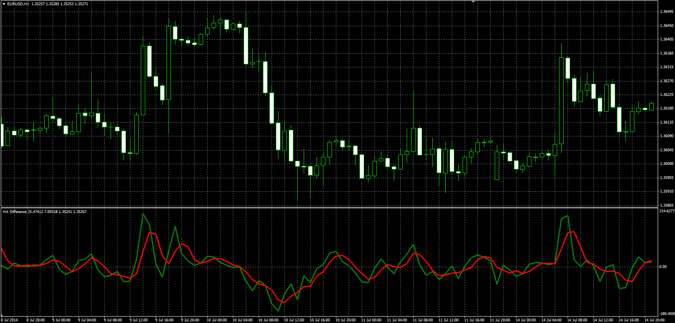Click the 14 Jul 12:00 time label
This screenshot has width=675, height=323.
[x=603, y=320]
